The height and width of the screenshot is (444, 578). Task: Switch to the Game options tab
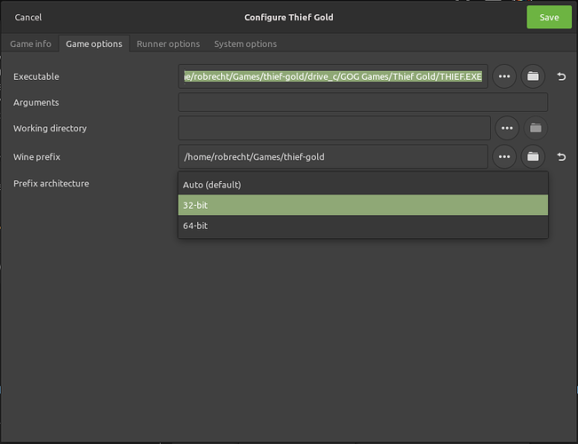(94, 44)
